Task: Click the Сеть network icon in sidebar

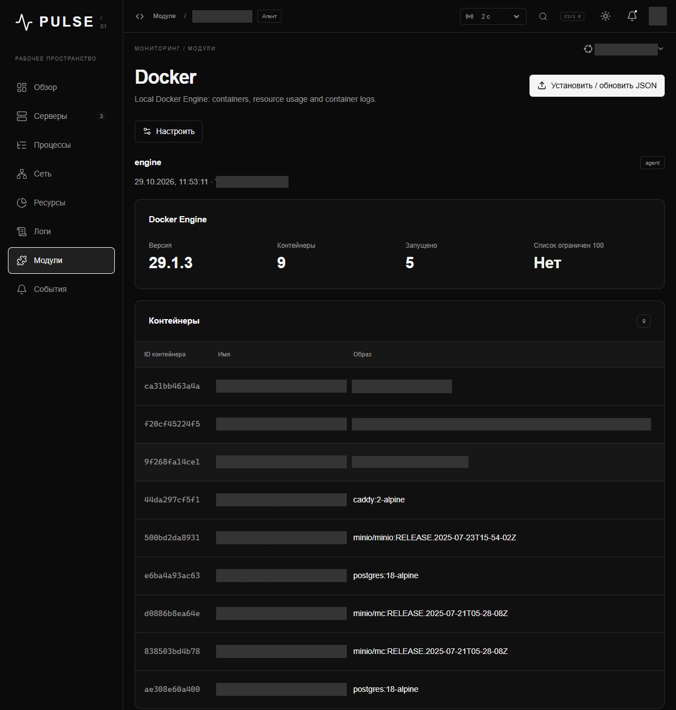Action: [x=21, y=174]
